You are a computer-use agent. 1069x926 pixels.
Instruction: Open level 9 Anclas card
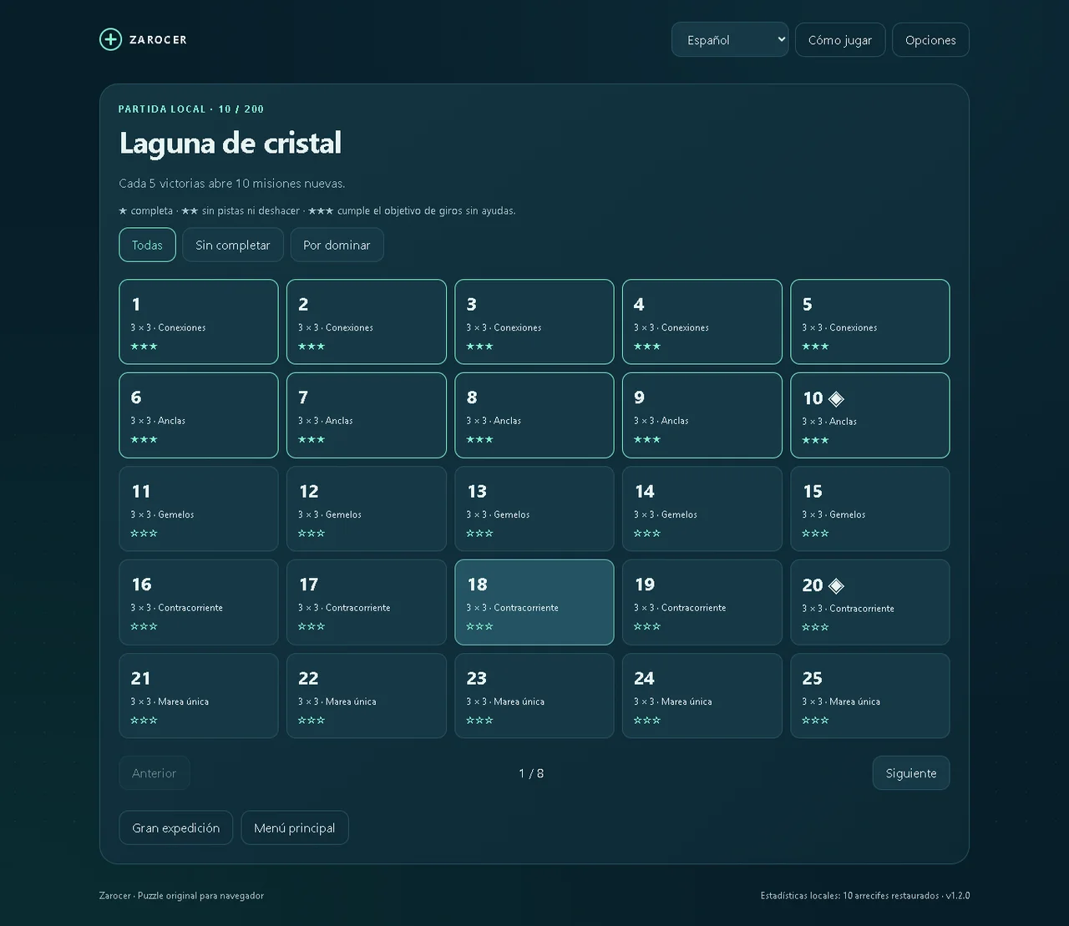coord(702,415)
